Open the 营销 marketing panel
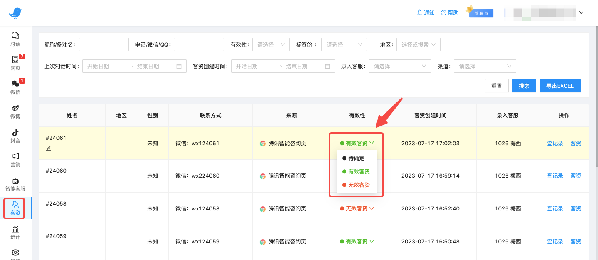 coord(15,160)
